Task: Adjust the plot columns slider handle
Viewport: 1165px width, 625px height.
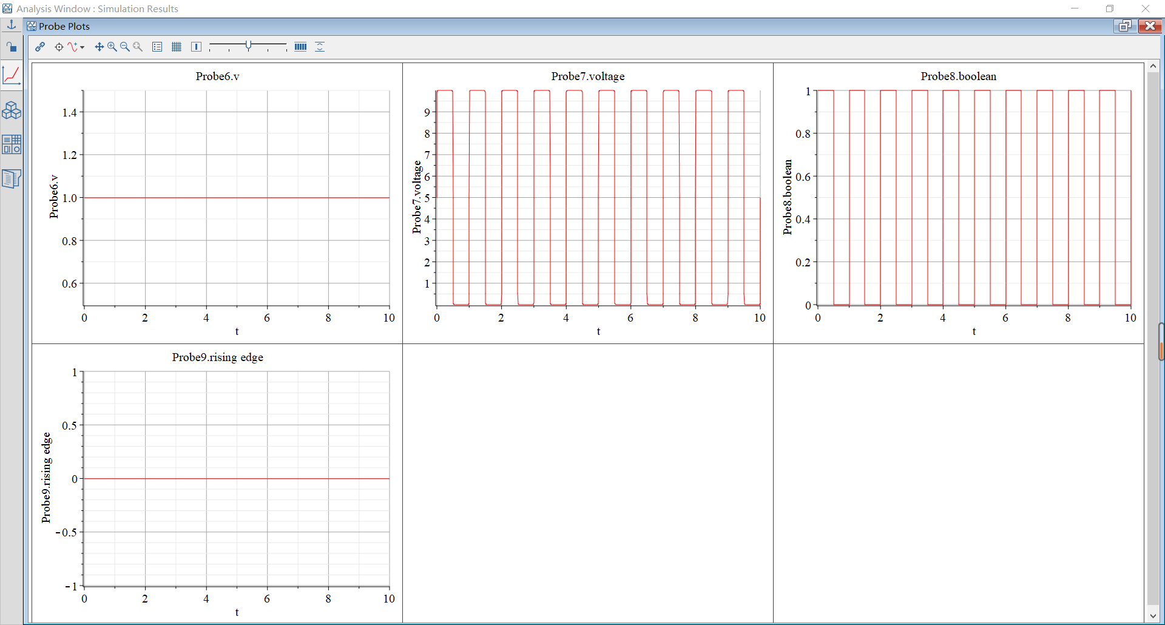Action: click(248, 46)
